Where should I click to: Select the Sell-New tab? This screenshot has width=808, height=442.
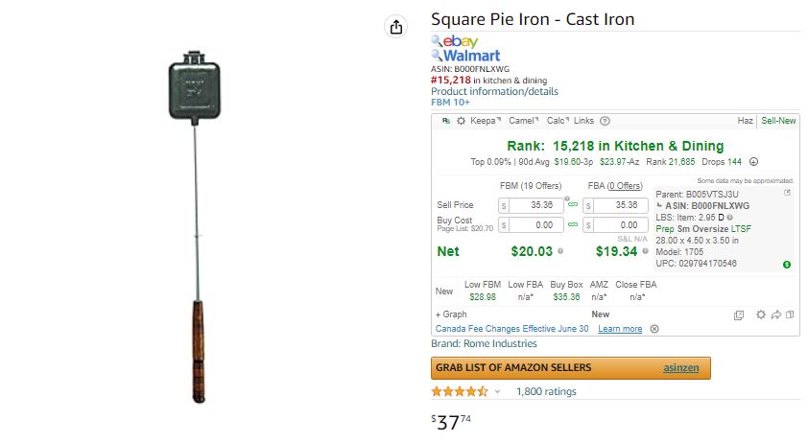click(x=778, y=121)
